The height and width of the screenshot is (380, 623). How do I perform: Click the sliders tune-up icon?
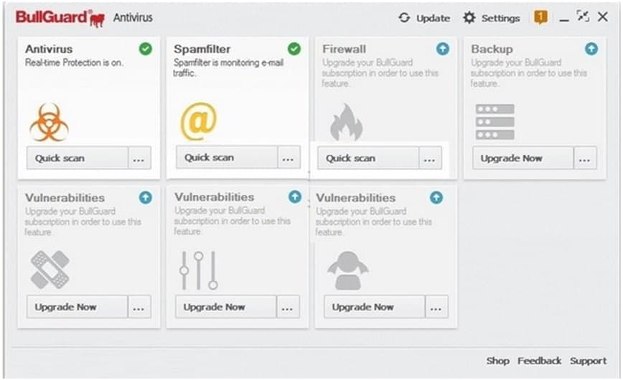coord(198,270)
